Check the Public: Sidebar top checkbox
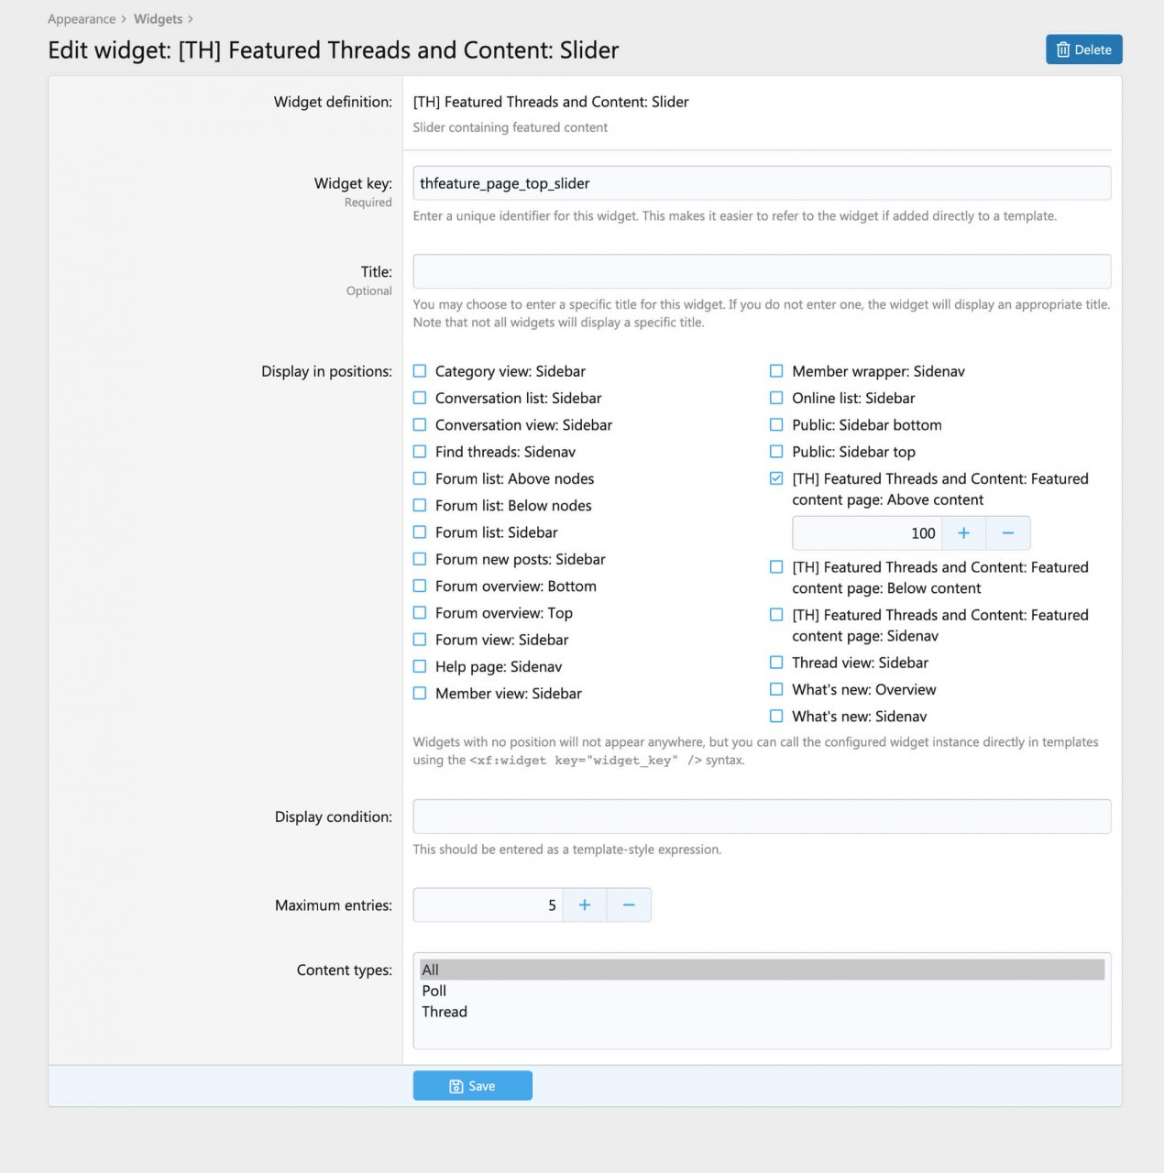The width and height of the screenshot is (1164, 1173). (x=776, y=452)
